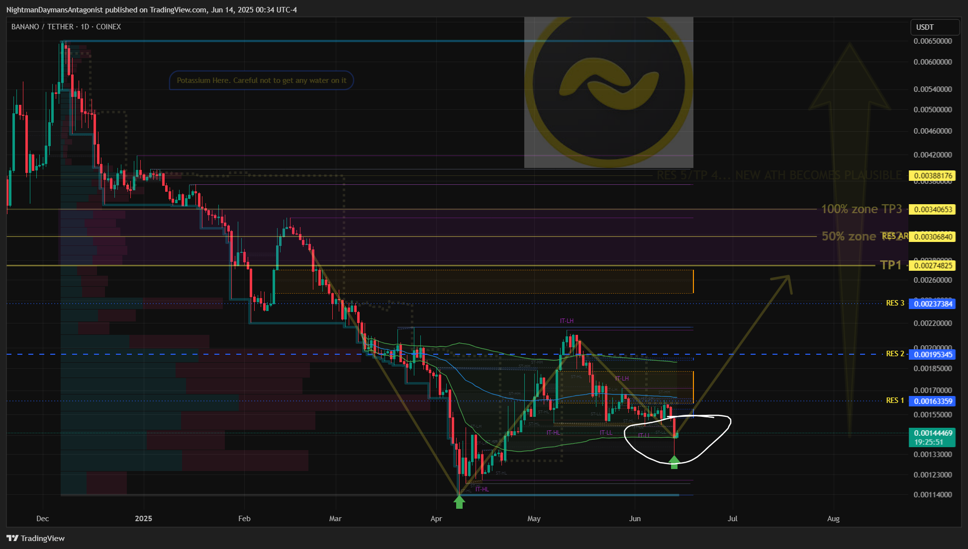The image size is (968, 549).
Task: Click the May label on time axis
Action: tap(534, 519)
